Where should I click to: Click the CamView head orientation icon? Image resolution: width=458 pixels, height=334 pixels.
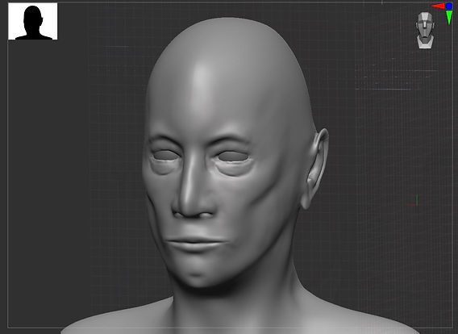tap(425, 30)
